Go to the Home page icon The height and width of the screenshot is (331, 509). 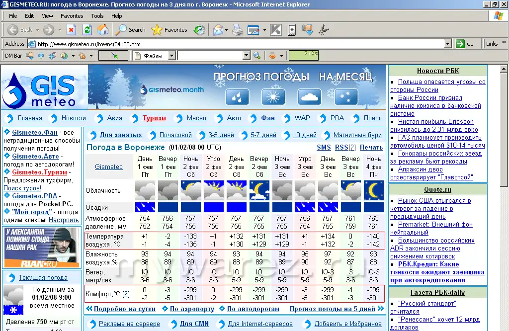click(x=103, y=30)
